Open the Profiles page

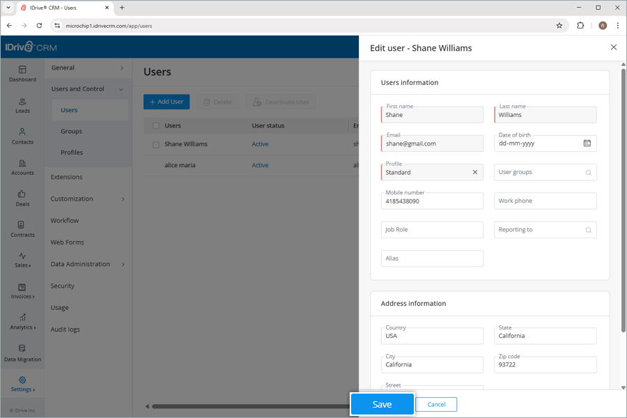coord(72,153)
